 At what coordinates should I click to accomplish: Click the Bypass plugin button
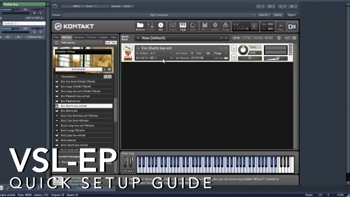[292, 15]
